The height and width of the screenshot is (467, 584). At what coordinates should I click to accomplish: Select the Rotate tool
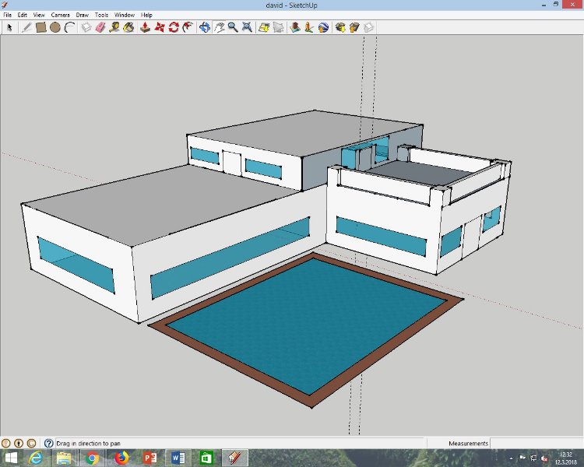[174, 27]
